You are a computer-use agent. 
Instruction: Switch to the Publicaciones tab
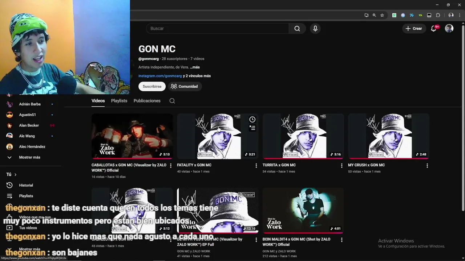tap(147, 101)
